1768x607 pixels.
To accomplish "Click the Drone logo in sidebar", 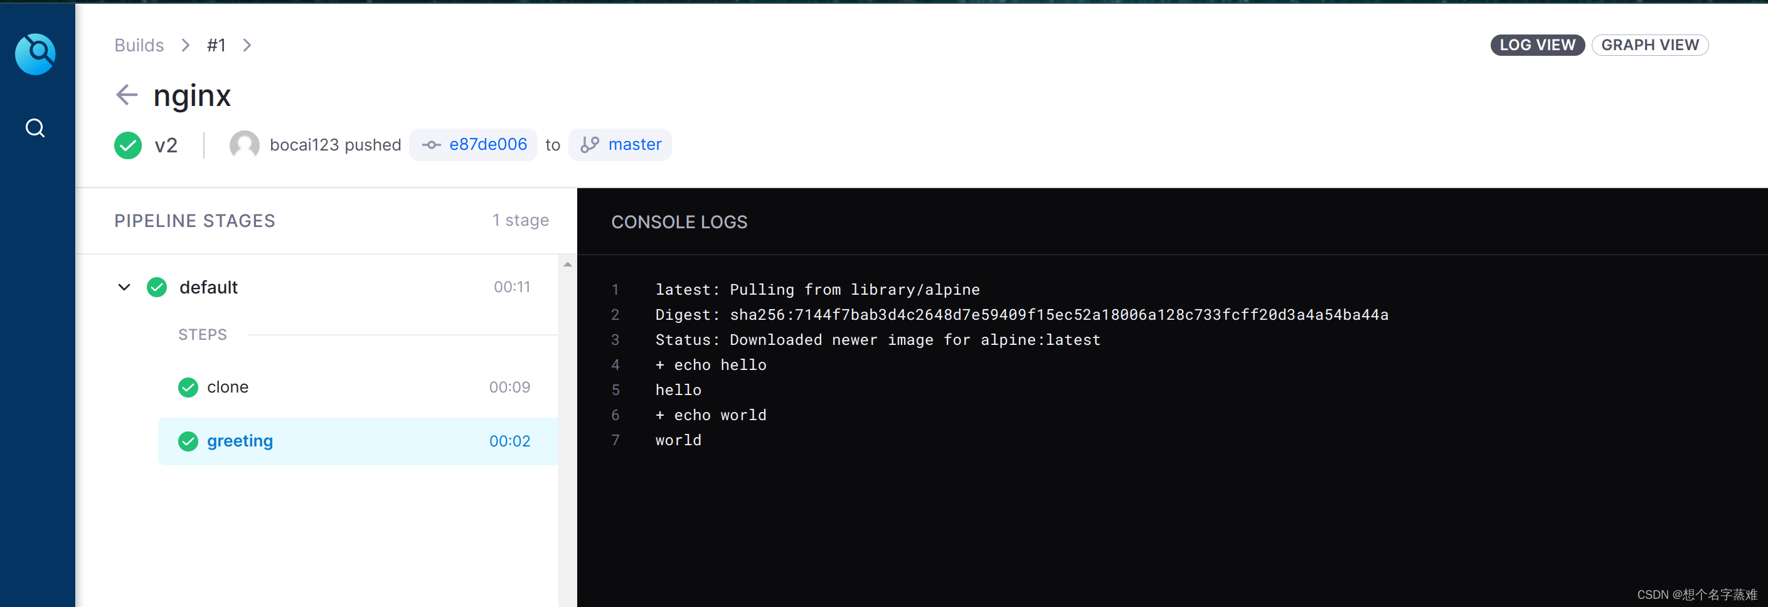I will click(35, 54).
